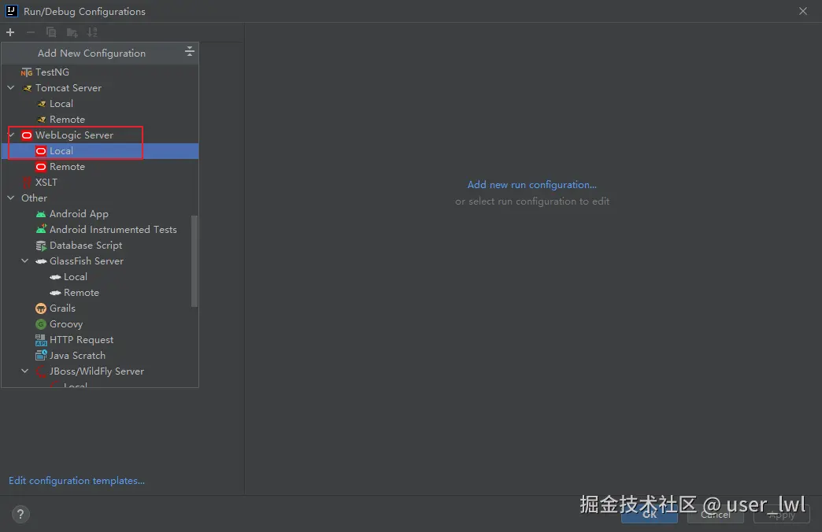Close the Run/Debug Configurations dialog
This screenshot has height=532, width=822.
coord(802,11)
